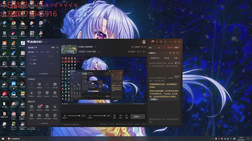Image resolution: width=252 pixels, height=141 pixels.
Task: Open the 网易云音乐 desktop shortcut
Action: [4, 95]
